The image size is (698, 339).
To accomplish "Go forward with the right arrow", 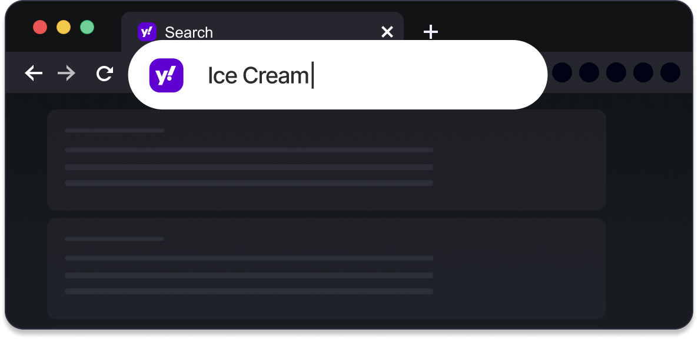I will (67, 73).
